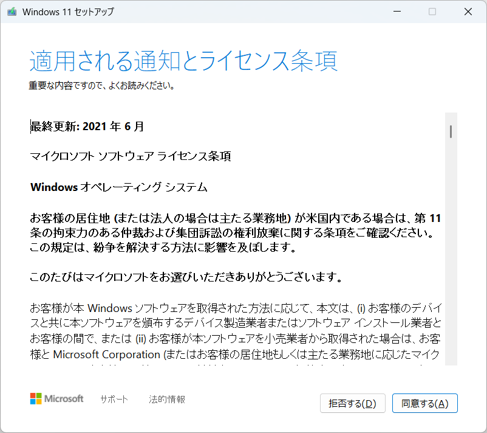The height and width of the screenshot is (433, 487).
Task: Click the Microsoft logo in the footer
Action: [x=57, y=398]
